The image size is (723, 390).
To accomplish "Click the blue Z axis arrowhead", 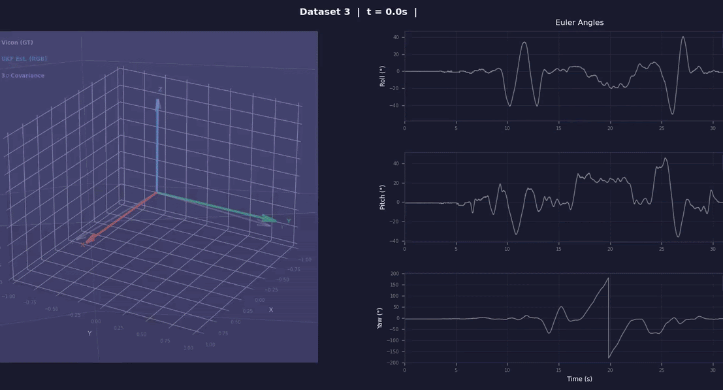I will coord(157,104).
